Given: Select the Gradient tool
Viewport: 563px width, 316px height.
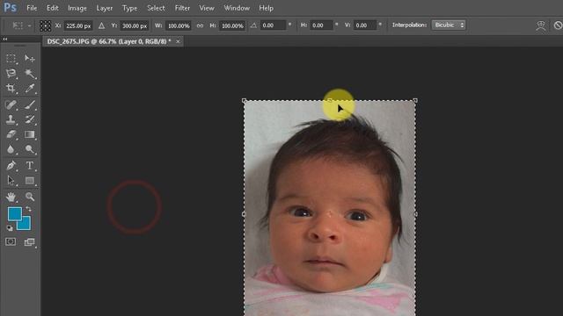Looking at the screenshot, I should click(29, 134).
